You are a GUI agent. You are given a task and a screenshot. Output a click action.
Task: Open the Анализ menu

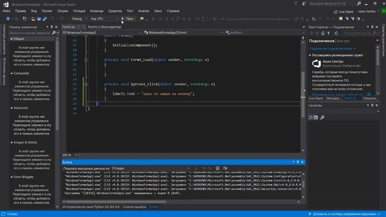144,11
